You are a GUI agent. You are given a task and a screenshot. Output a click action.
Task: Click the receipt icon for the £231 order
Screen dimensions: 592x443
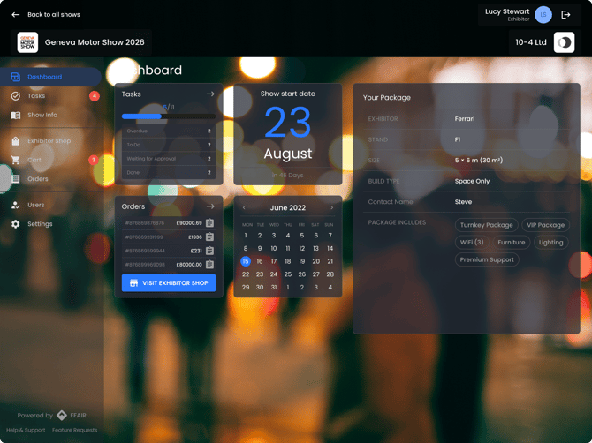[209, 251]
